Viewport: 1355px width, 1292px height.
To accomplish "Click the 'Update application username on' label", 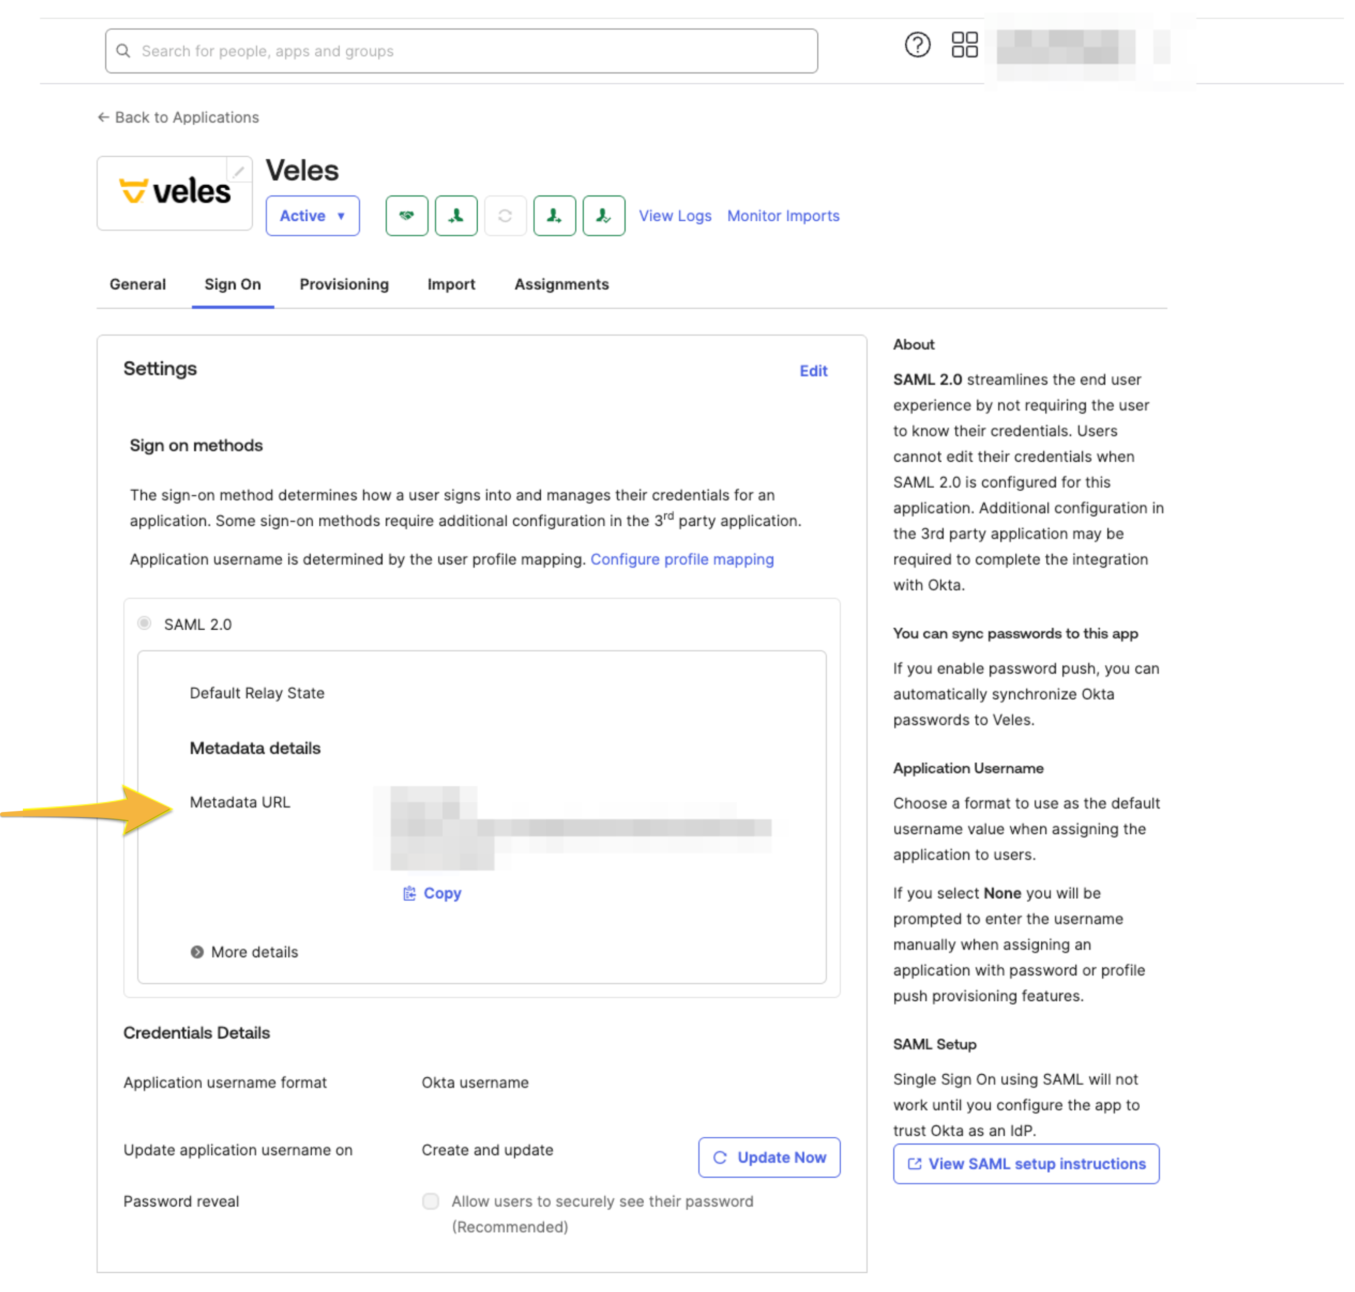I will (238, 1150).
